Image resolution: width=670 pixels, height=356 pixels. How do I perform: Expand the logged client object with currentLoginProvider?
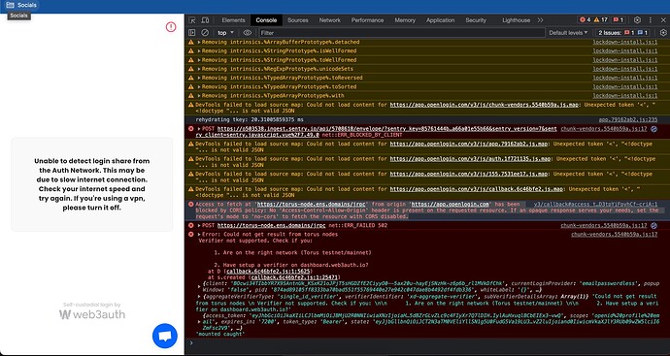[x=199, y=286]
